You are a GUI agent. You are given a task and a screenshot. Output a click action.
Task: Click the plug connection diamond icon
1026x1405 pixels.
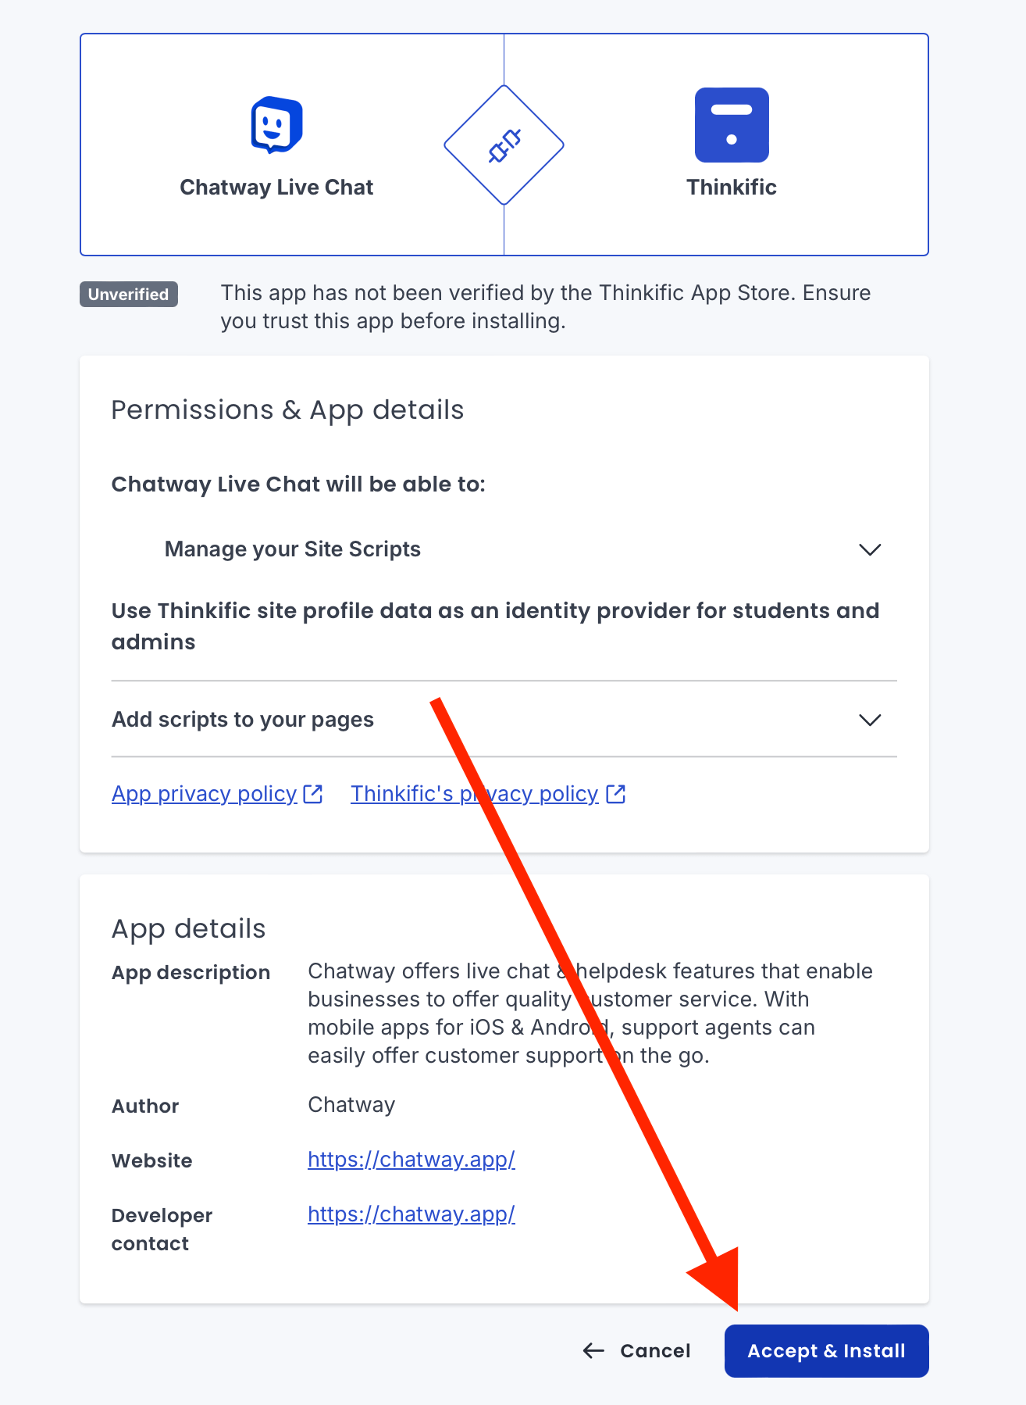coord(504,145)
